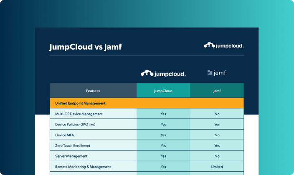Click JumpCloud's Yes for Device Policies
The width and height of the screenshot is (294, 175).
tap(163, 124)
